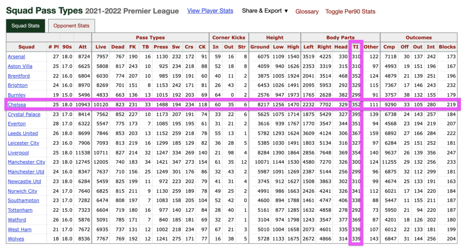
Task: Sort by the # Pl column header
Action: click(53, 47)
